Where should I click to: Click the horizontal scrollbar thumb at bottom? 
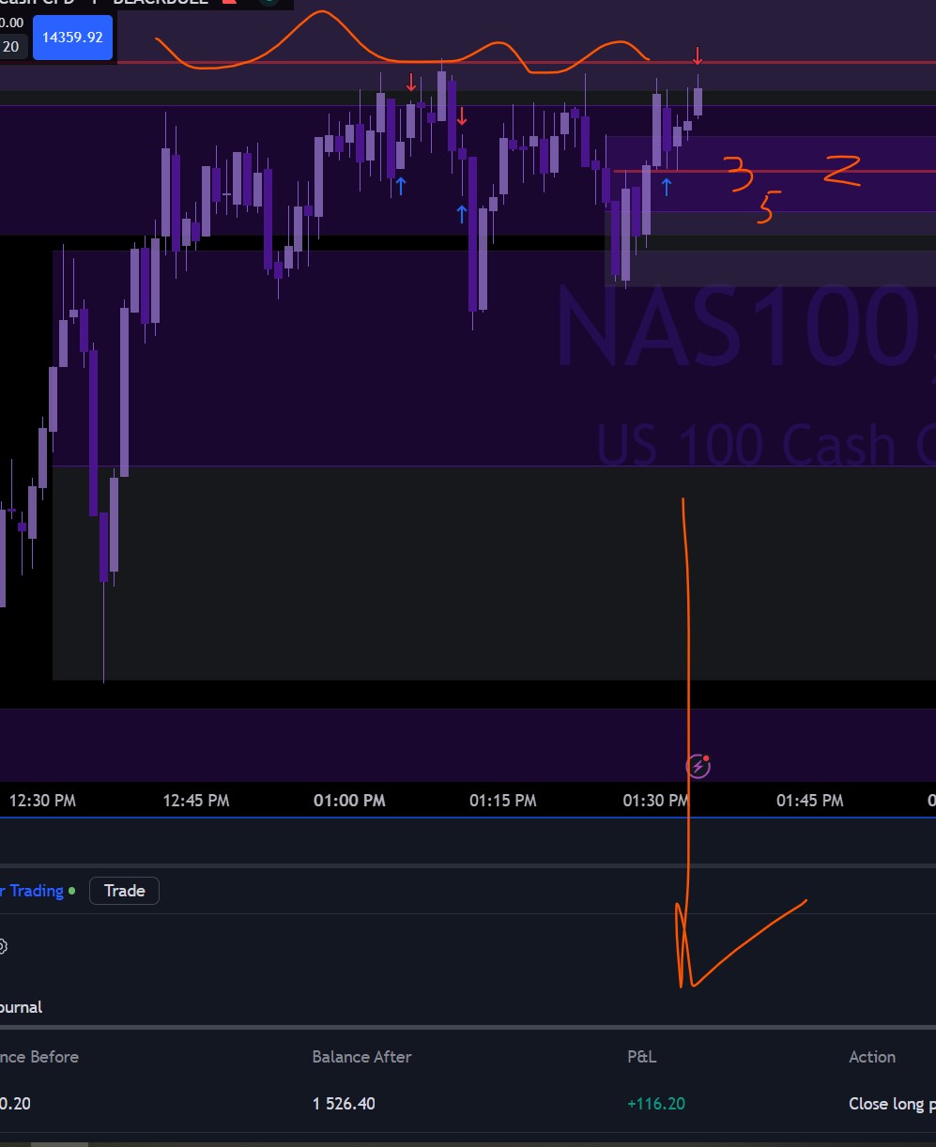(58, 1144)
